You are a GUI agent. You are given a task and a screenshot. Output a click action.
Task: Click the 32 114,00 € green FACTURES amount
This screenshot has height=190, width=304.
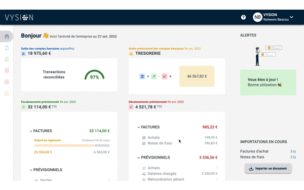99,131
